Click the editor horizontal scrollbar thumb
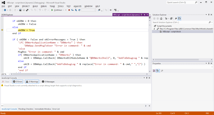This screenshot has height=115, width=214. click(x=25, y=74)
